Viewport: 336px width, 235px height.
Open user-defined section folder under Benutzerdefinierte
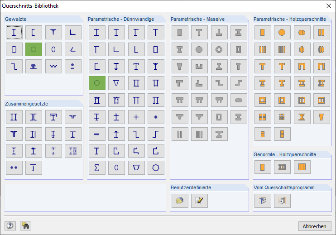(179, 201)
